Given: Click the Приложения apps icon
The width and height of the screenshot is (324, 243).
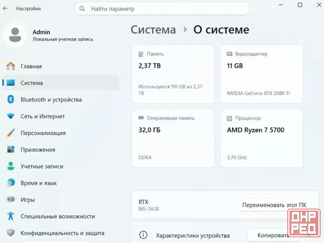Looking at the screenshot, I should point(11,149).
